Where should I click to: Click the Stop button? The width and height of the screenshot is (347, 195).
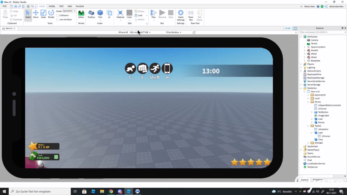tap(171, 14)
